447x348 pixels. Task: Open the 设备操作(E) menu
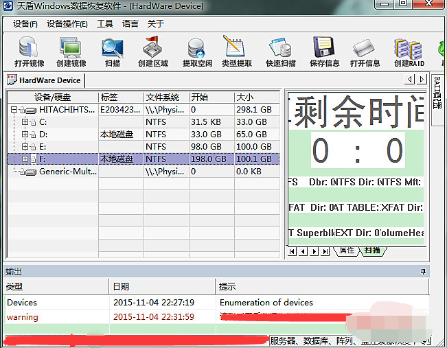pyautogui.click(x=67, y=24)
